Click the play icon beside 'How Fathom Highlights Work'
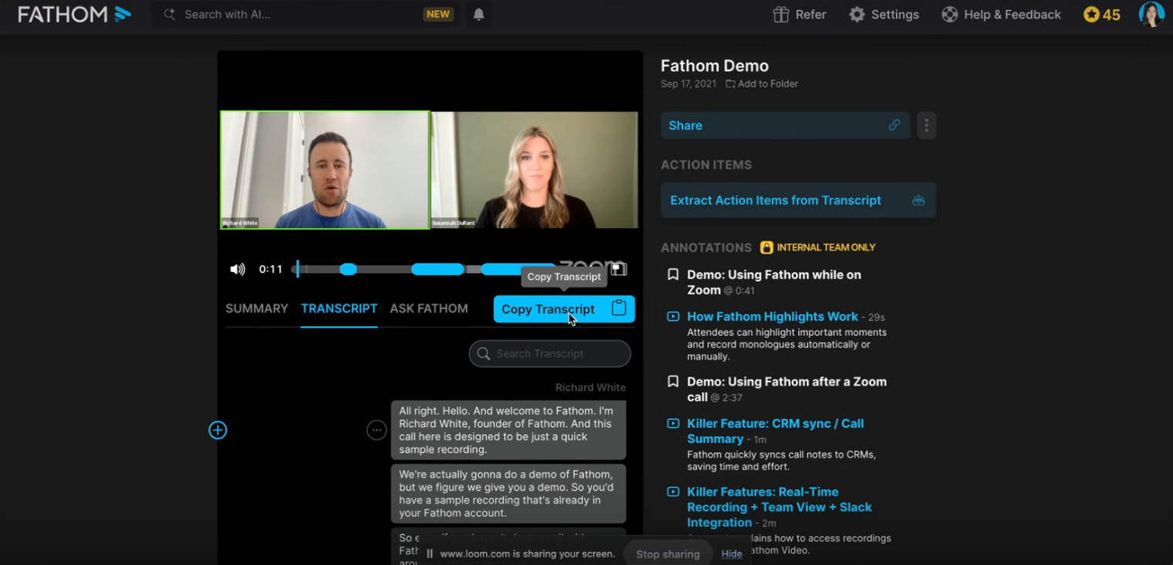 [673, 316]
